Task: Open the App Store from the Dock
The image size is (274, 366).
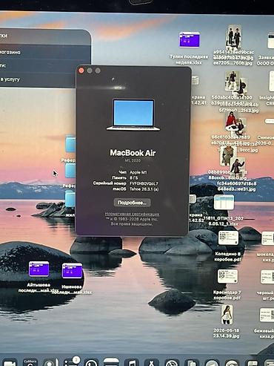Action: [x=152, y=362]
